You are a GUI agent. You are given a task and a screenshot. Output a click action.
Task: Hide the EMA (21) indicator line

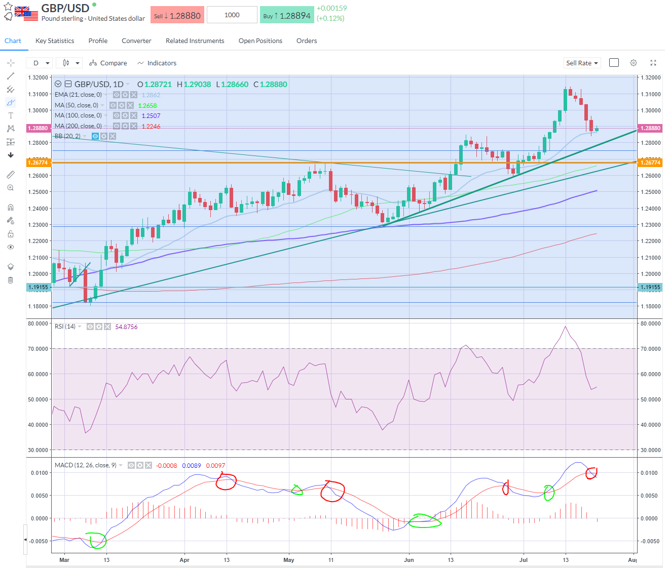pos(117,95)
